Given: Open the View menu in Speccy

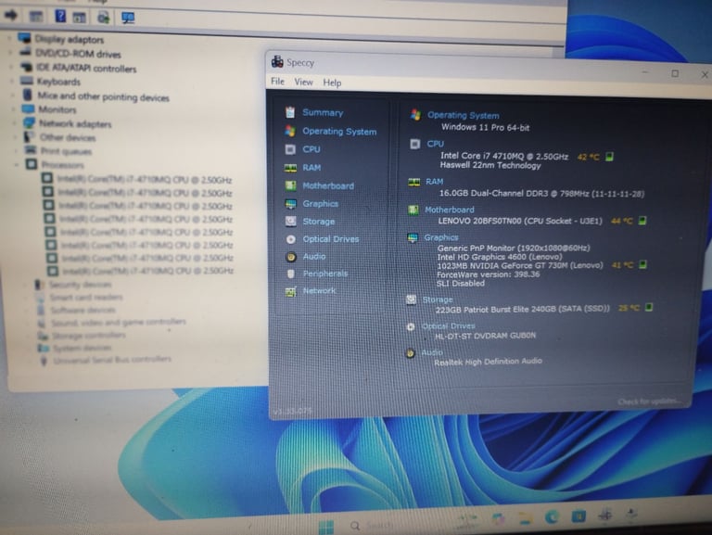Looking at the screenshot, I should [x=303, y=83].
